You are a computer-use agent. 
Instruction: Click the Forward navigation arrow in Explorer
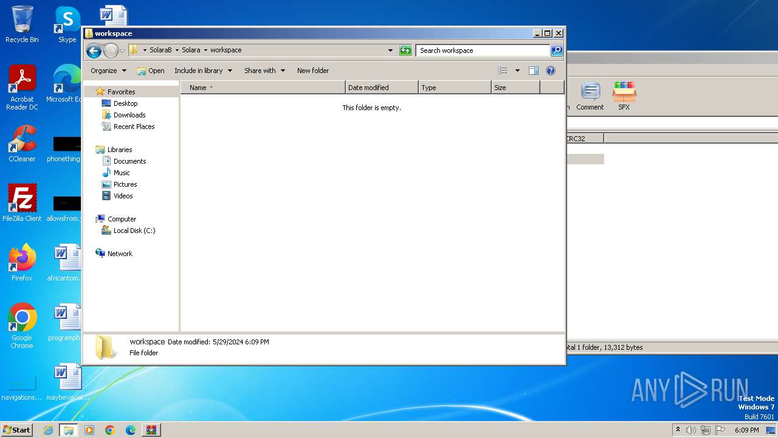tap(111, 50)
